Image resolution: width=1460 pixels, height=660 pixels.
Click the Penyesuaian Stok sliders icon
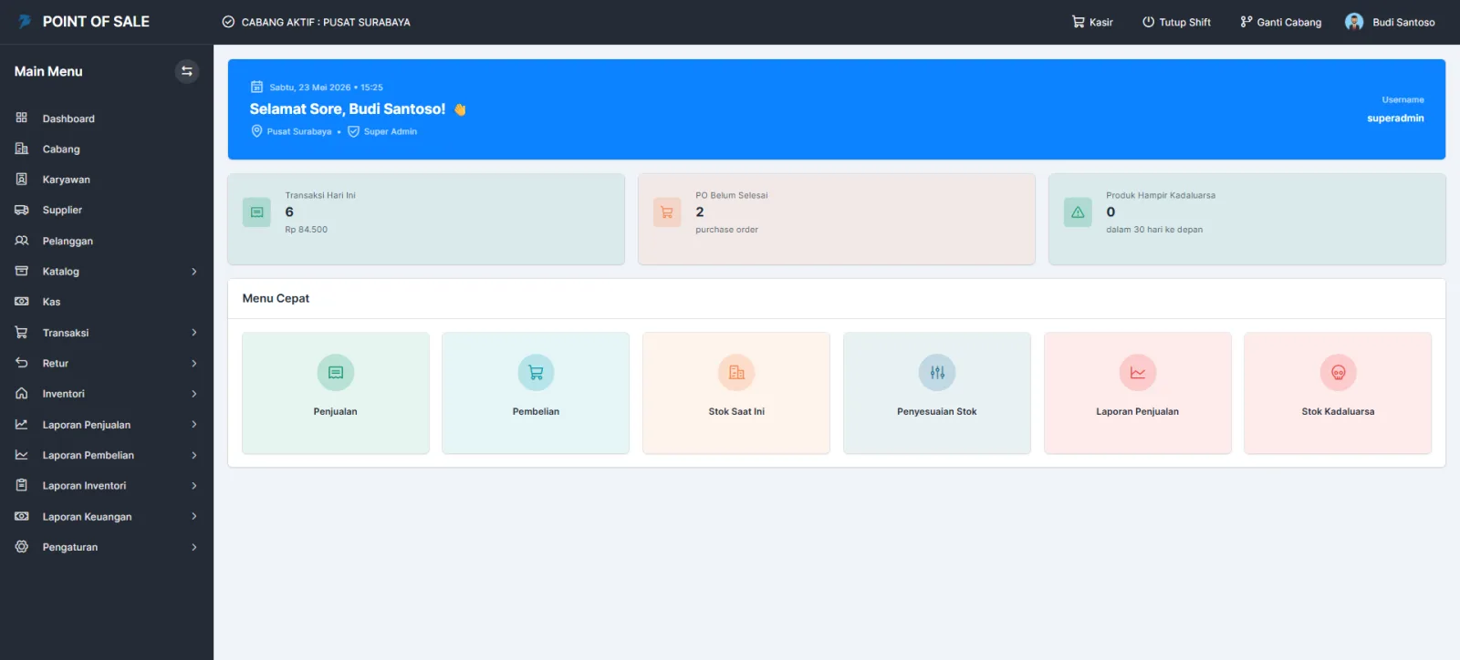coord(937,372)
